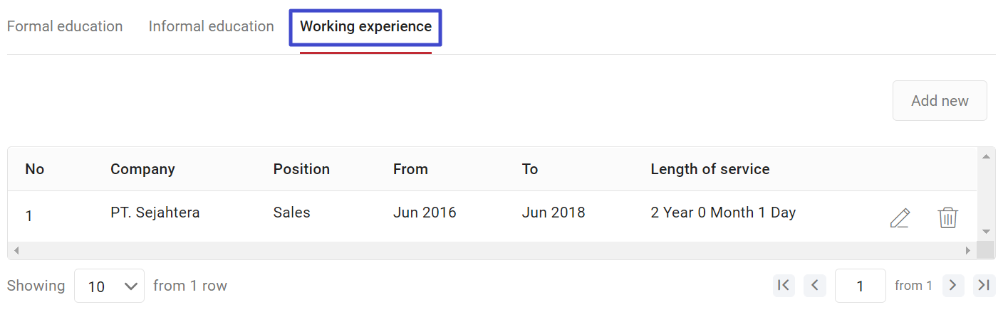Screen dimensions: 1008x312
Task: Click the Company column header
Action: (142, 169)
